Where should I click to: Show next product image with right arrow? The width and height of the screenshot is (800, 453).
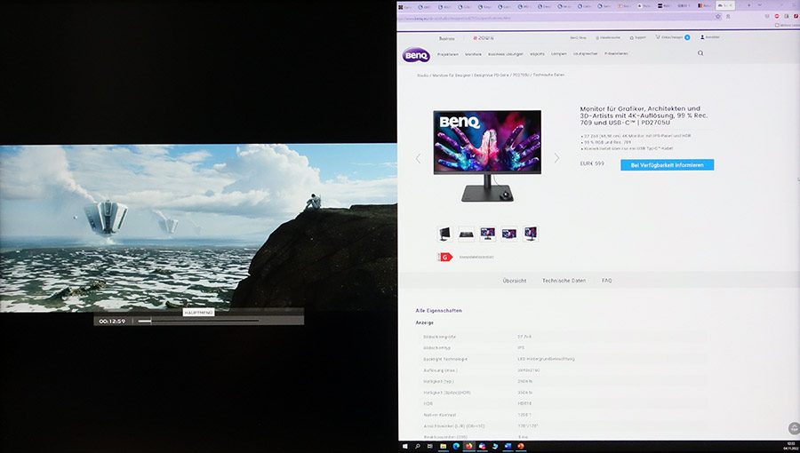pos(556,158)
